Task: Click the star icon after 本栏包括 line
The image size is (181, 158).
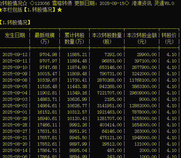Action: tap(59, 10)
